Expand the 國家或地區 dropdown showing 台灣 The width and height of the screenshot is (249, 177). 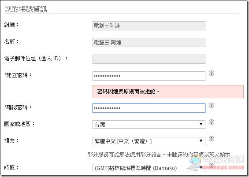coord(149,124)
